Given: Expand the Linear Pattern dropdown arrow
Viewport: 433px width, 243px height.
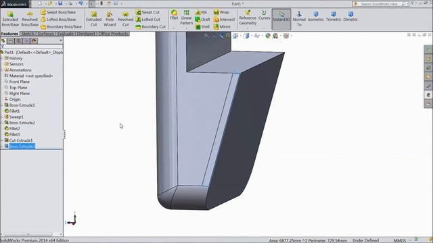Looking at the screenshot, I should click(x=187, y=28).
